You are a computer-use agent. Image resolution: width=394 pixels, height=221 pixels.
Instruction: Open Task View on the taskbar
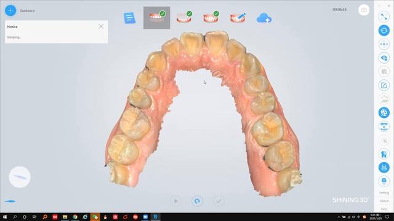coord(34,217)
